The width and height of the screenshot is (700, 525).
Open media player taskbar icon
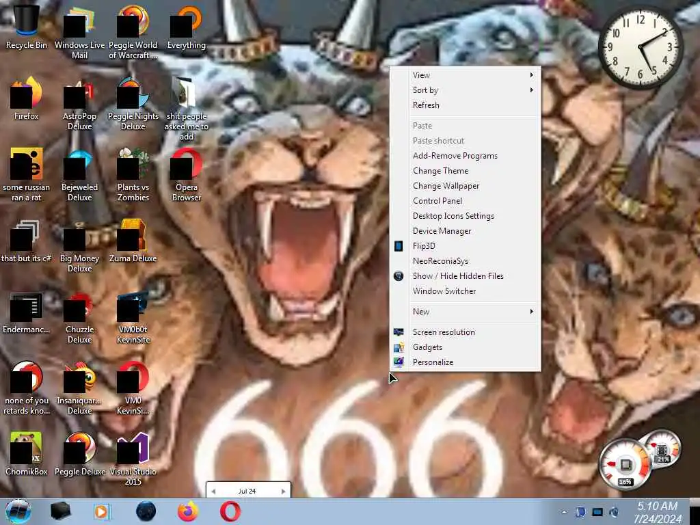pos(102,511)
